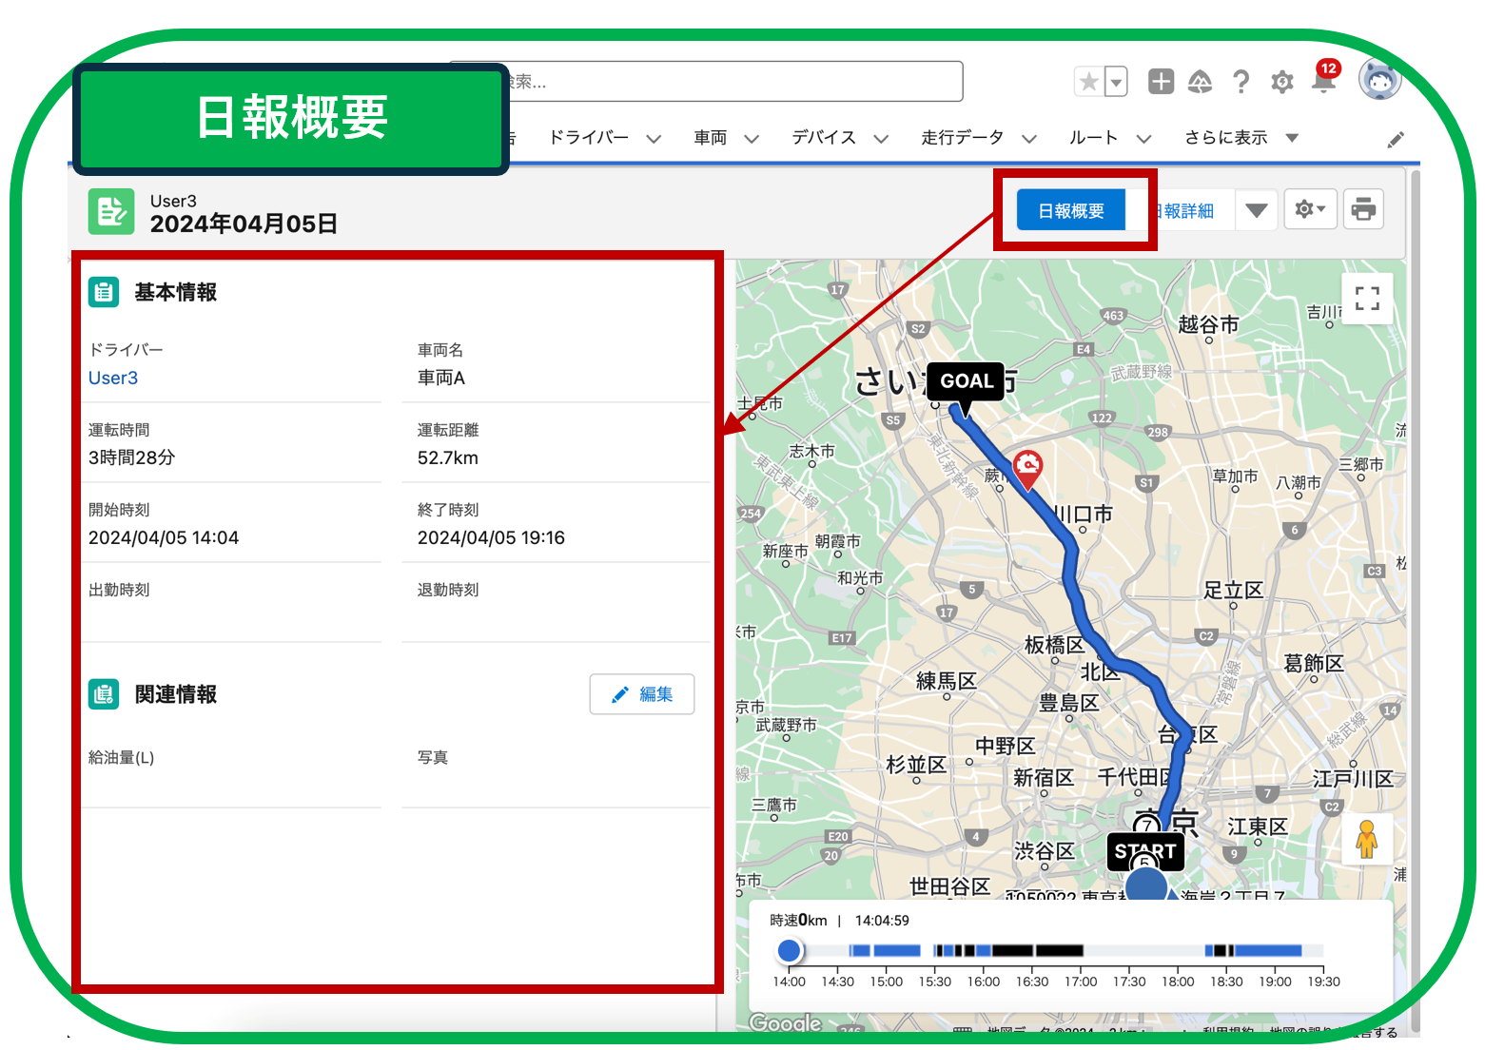Click the 2024/04/05 19:16 end time
This screenshot has width=1485, height=1050.
coord(491,537)
